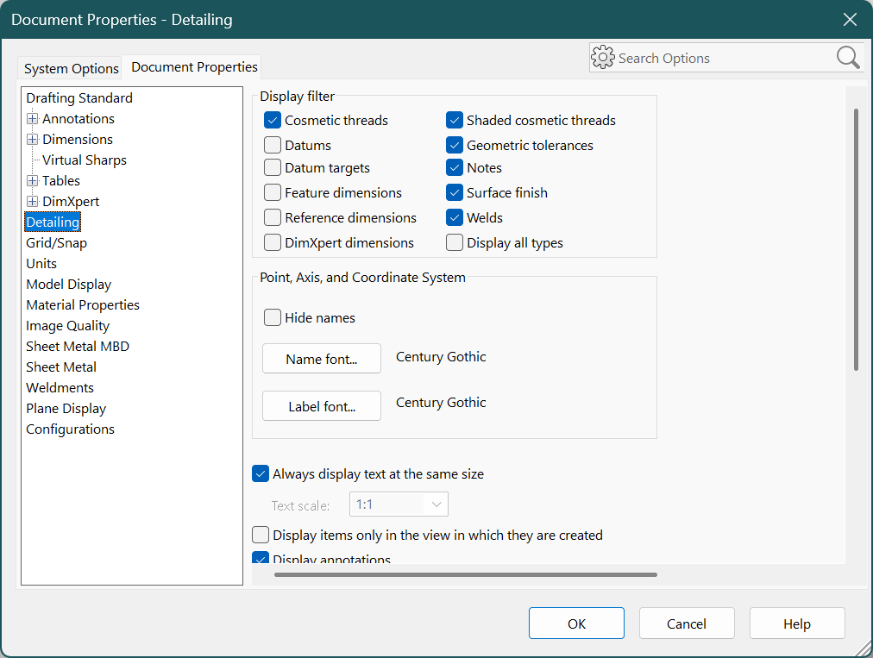Toggle Always display text at same size
Image resolution: width=873 pixels, height=658 pixels.
[x=260, y=473]
